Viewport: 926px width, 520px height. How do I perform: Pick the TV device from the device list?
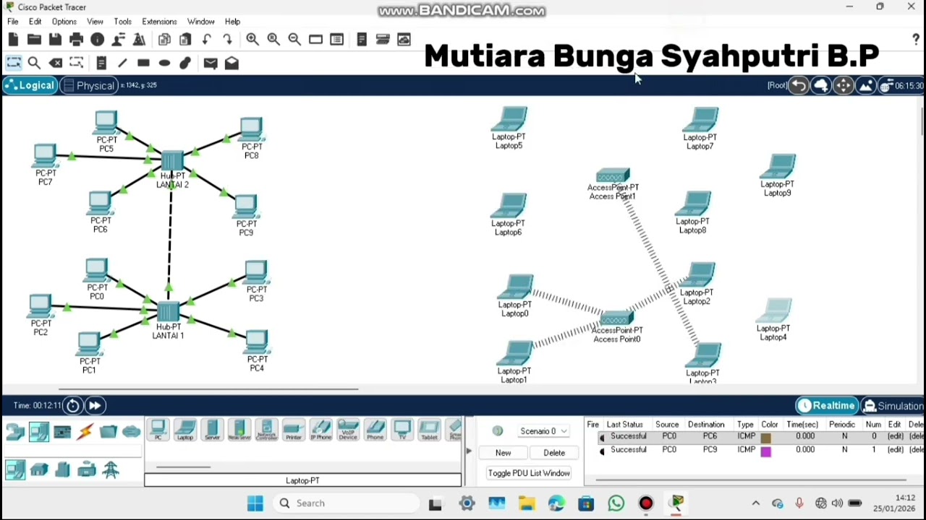coord(402,430)
